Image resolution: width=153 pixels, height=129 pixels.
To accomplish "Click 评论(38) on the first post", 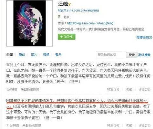I will pyautogui.click(x=144, y=89).
